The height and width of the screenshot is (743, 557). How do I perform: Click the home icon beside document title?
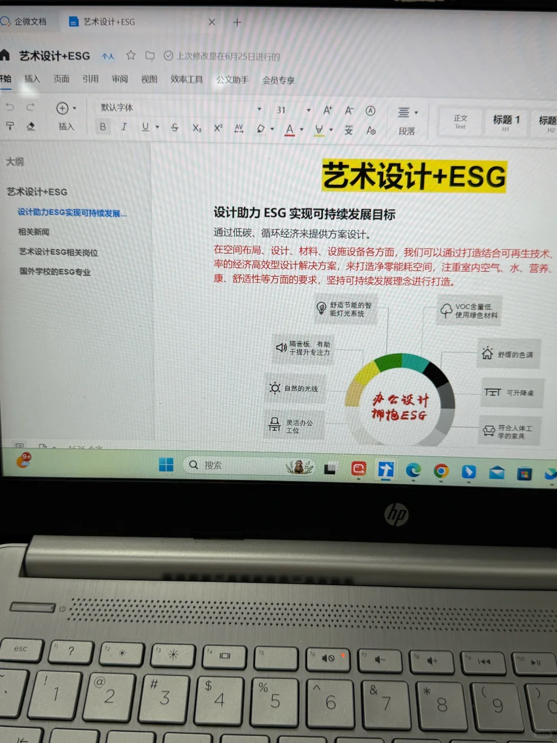[5, 55]
